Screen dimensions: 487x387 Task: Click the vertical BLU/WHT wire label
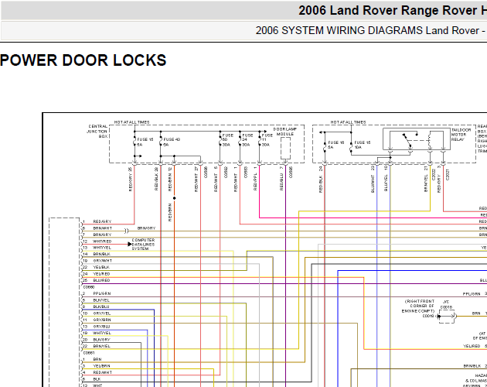[373, 183]
